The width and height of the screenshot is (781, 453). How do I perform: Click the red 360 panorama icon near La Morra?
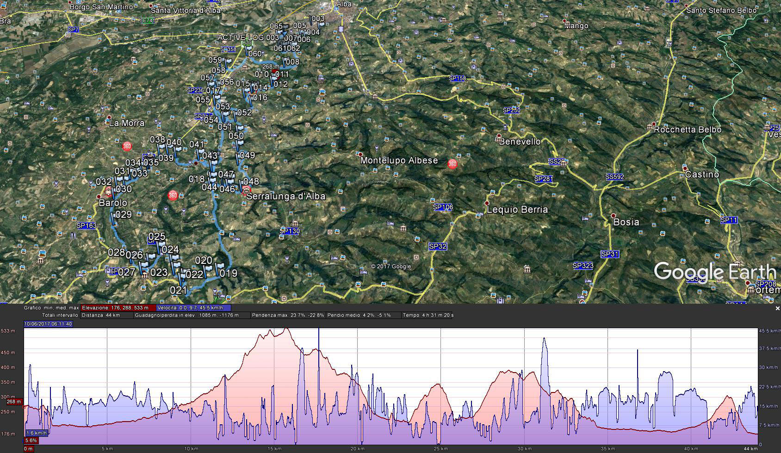tap(127, 146)
